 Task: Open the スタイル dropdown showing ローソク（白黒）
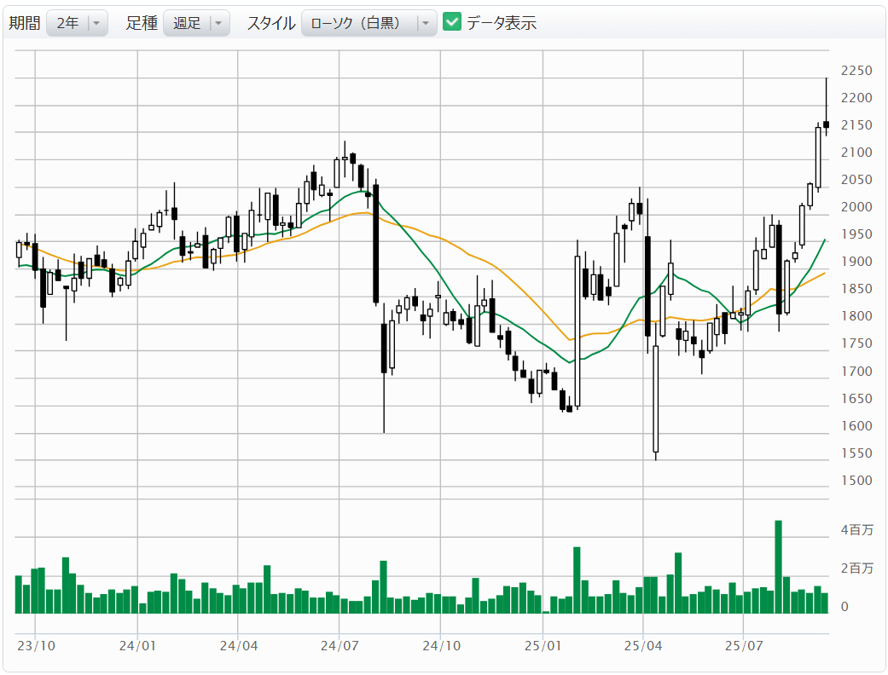tap(369, 23)
